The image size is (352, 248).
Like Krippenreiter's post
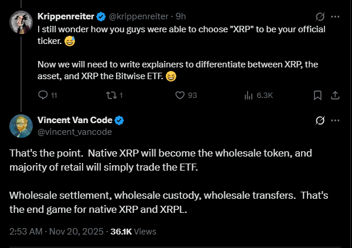click(x=181, y=95)
